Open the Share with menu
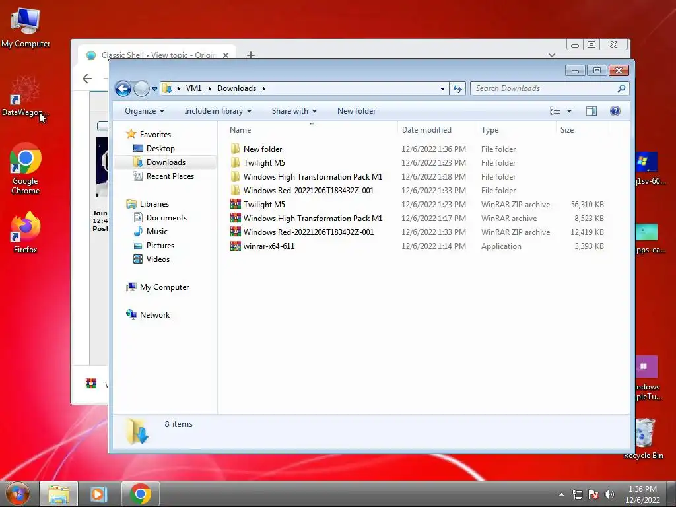Image resolution: width=676 pixels, height=507 pixels. click(294, 111)
